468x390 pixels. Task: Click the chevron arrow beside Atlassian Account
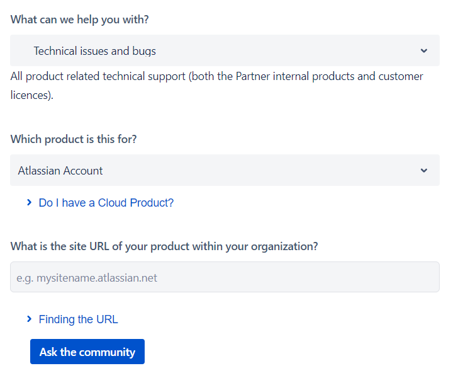[424, 170]
